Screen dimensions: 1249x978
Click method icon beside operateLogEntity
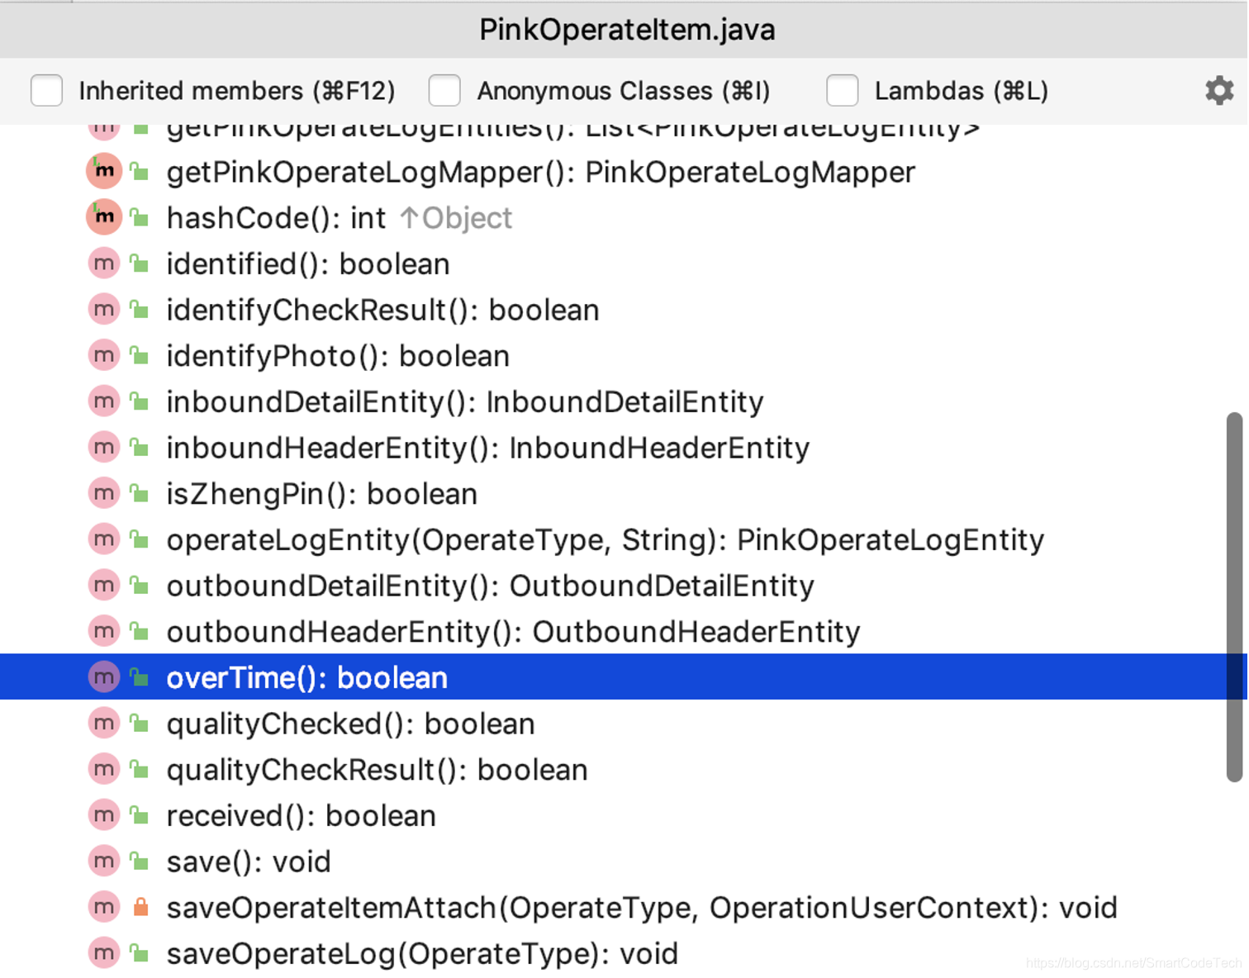tap(104, 539)
